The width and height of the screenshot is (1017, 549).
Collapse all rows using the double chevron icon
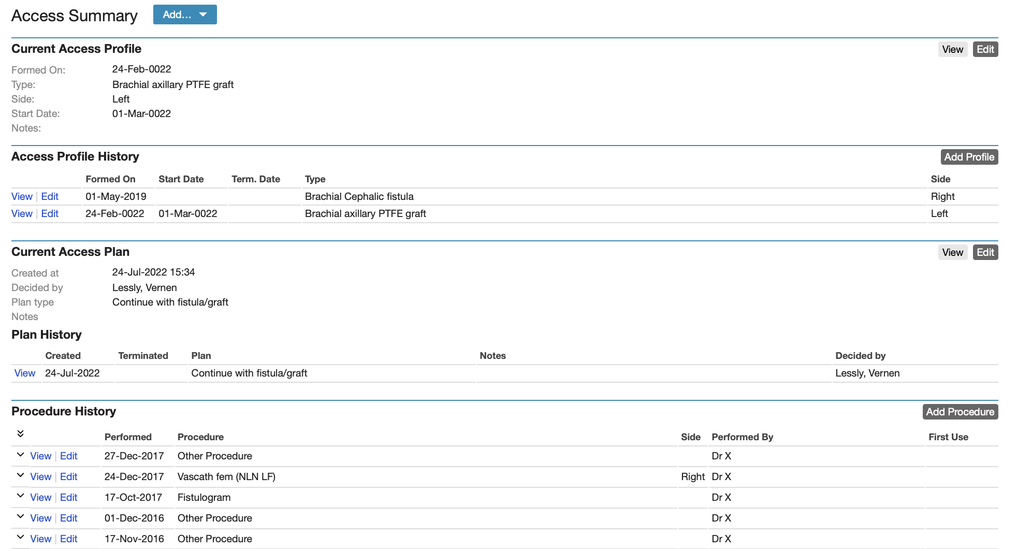pyautogui.click(x=20, y=434)
